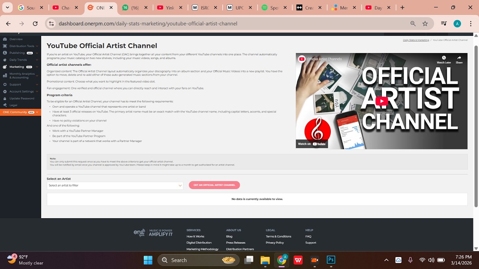Switch to the Google Sou browser tab
The image size is (479, 269).
pyautogui.click(x=31, y=7)
